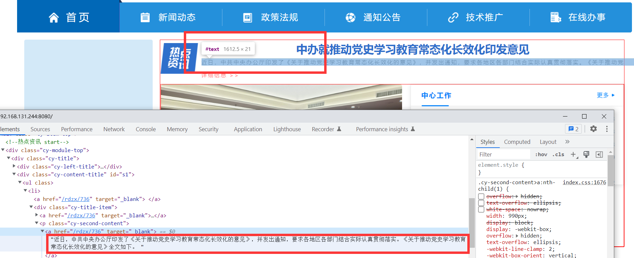634x258 pixels.
Task: Go to the Network panel
Action: click(114, 129)
